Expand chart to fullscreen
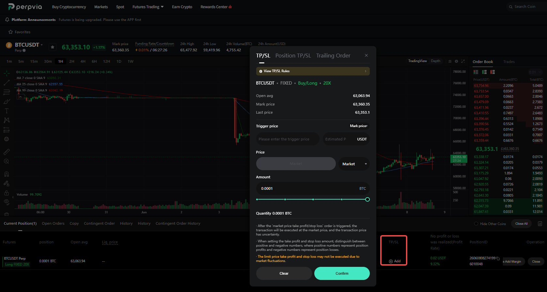Viewport: 547px width, 292px height. tap(463, 61)
